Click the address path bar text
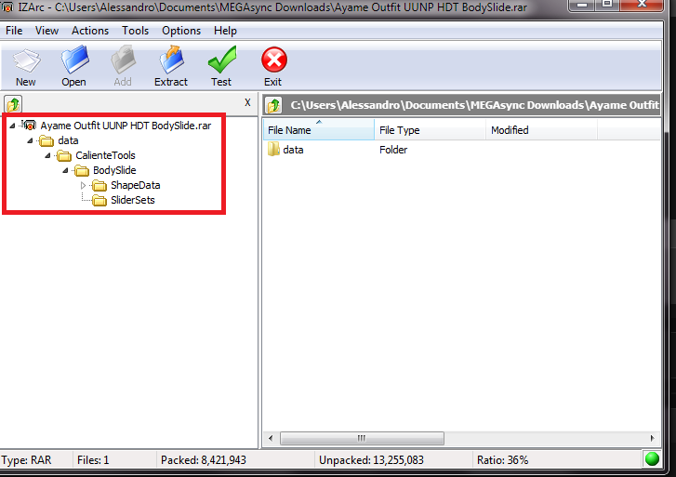Image resolution: width=676 pixels, height=477 pixels. click(x=474, y=105)
